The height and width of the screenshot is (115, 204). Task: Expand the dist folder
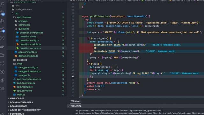click(x=18, y=6)
